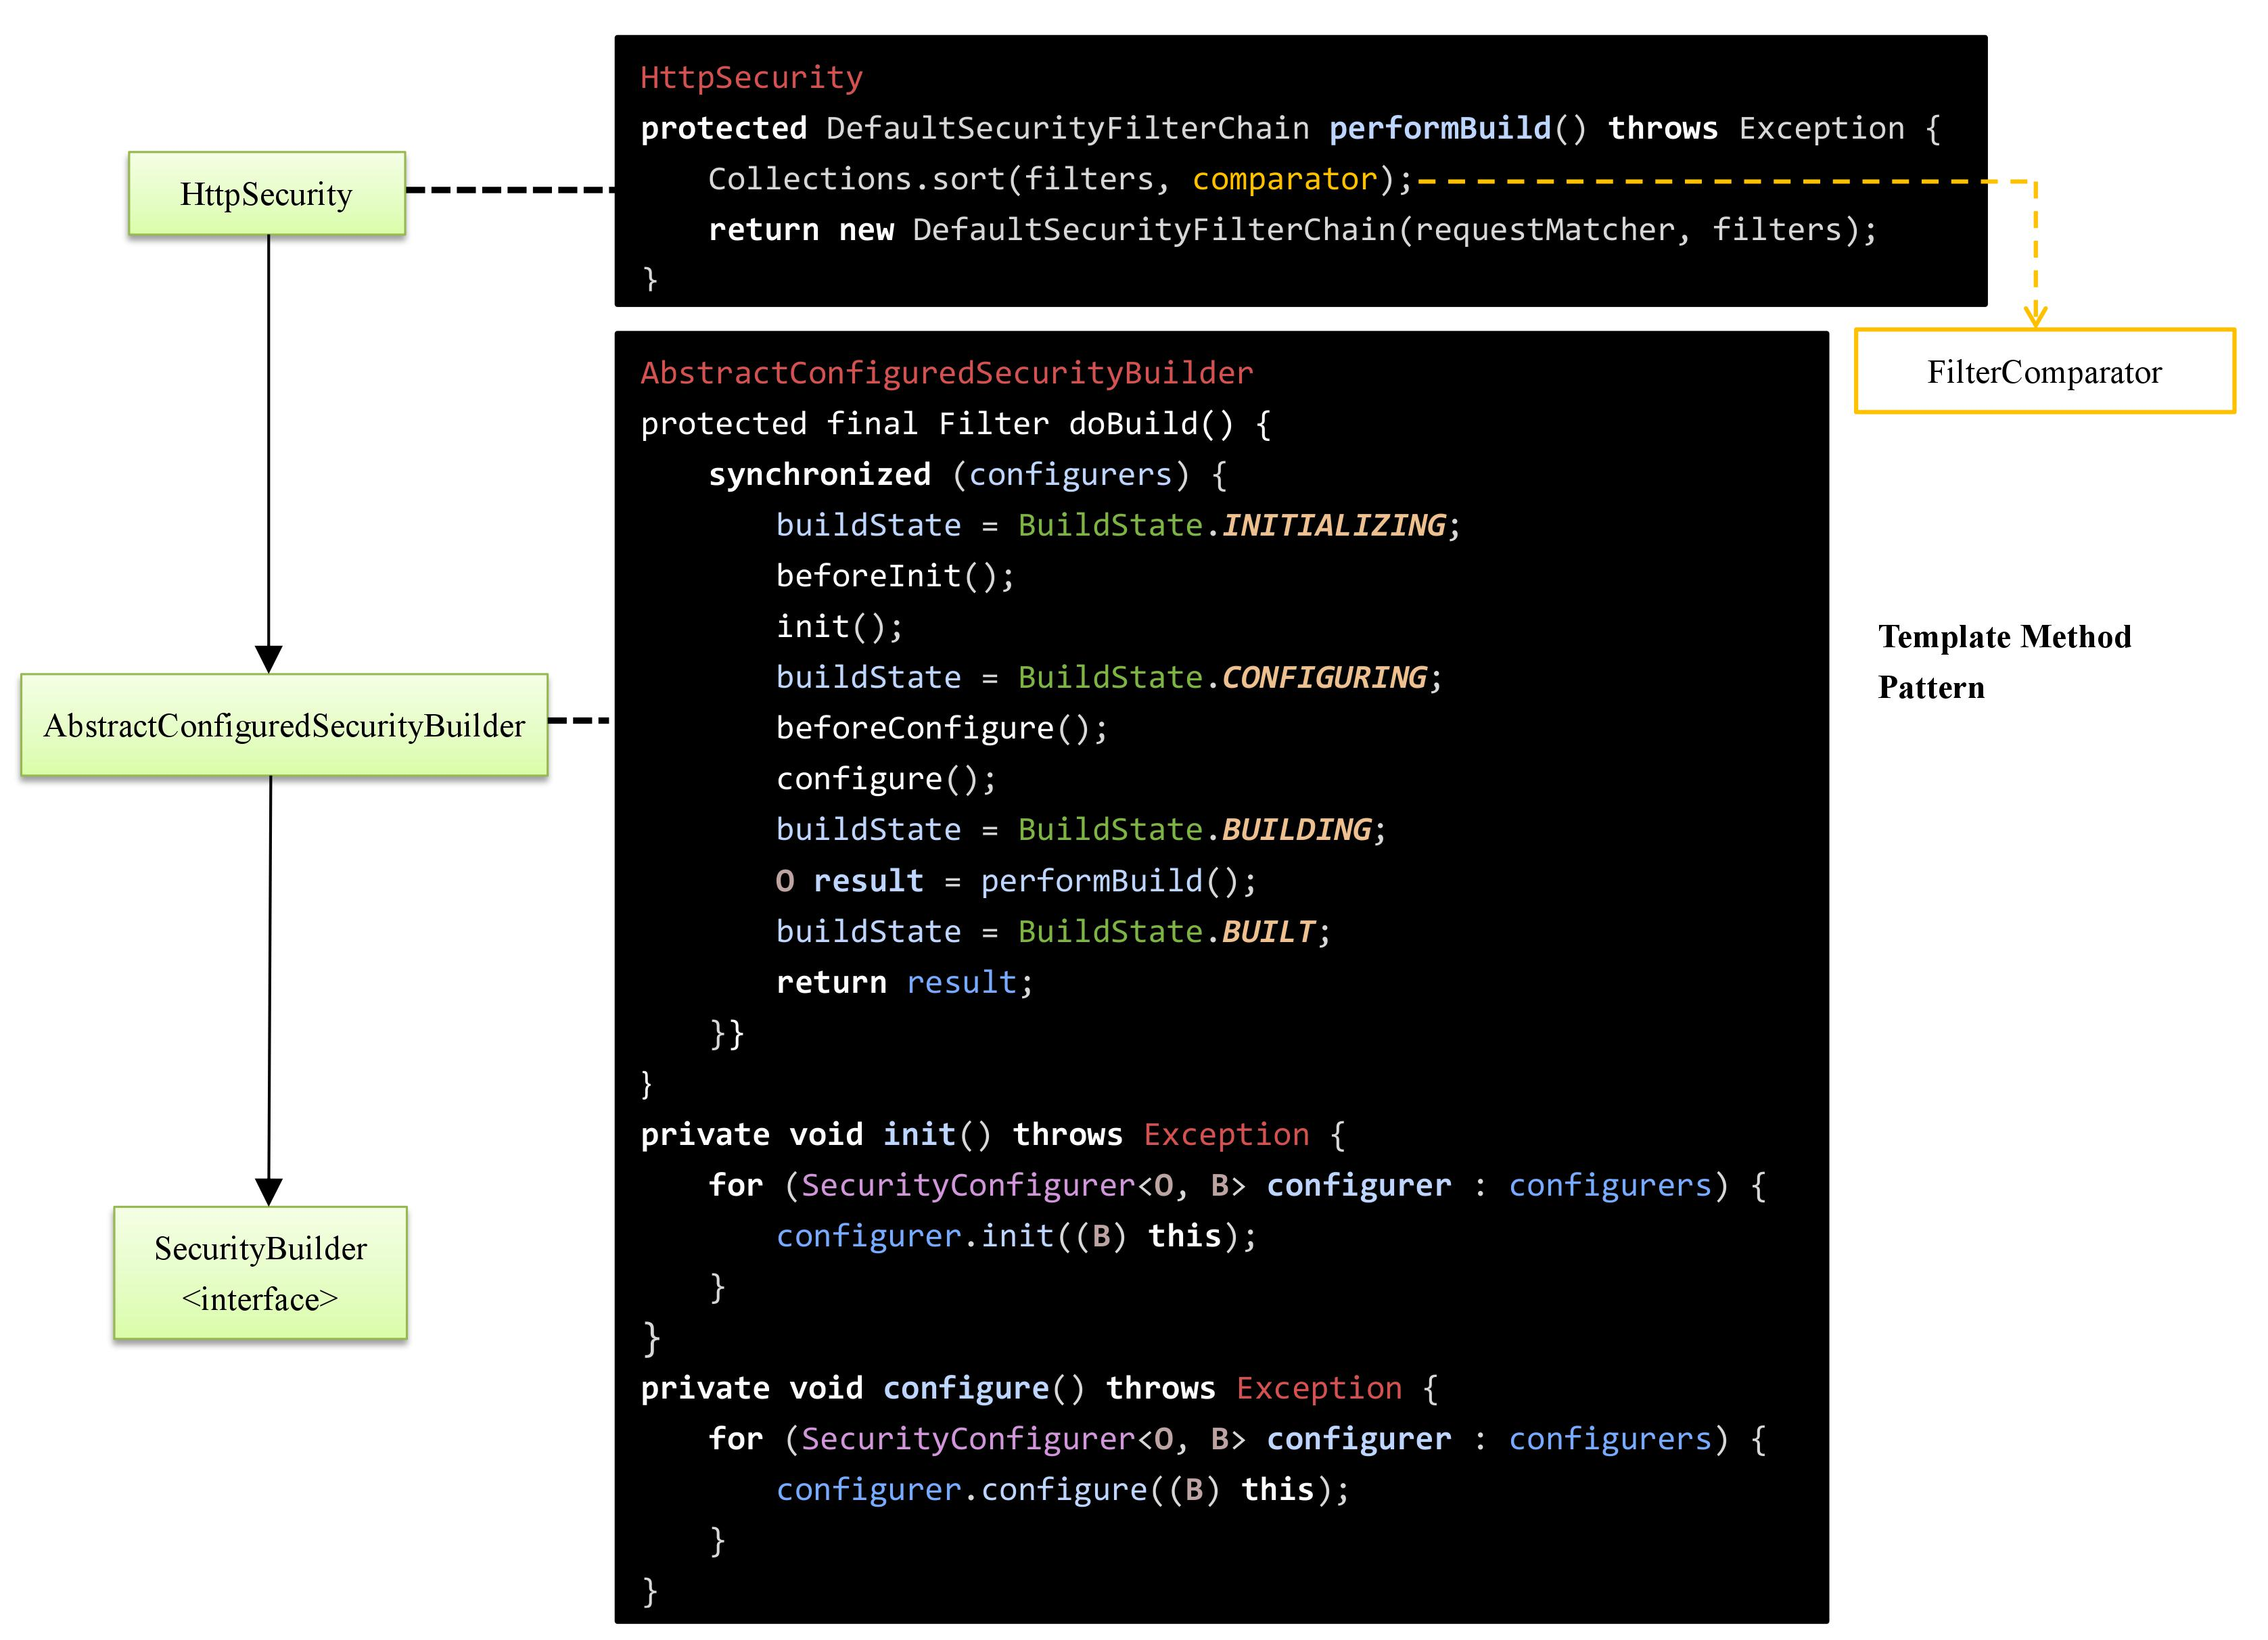Click the HttpSecurity code block title

[x=750, y=77]
